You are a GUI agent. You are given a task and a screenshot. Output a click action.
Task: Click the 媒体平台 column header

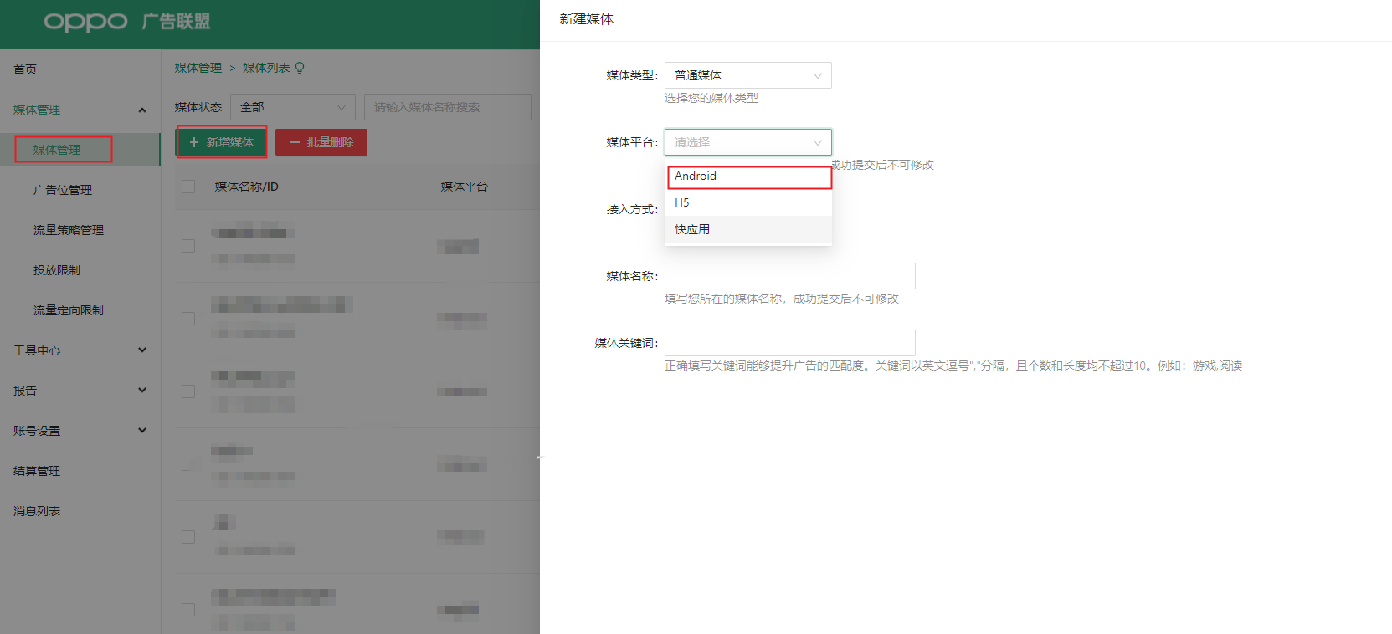[465, 187]
